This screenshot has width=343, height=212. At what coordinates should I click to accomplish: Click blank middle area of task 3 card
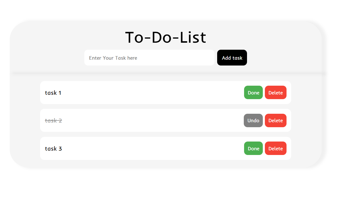[x=151, y=149]
